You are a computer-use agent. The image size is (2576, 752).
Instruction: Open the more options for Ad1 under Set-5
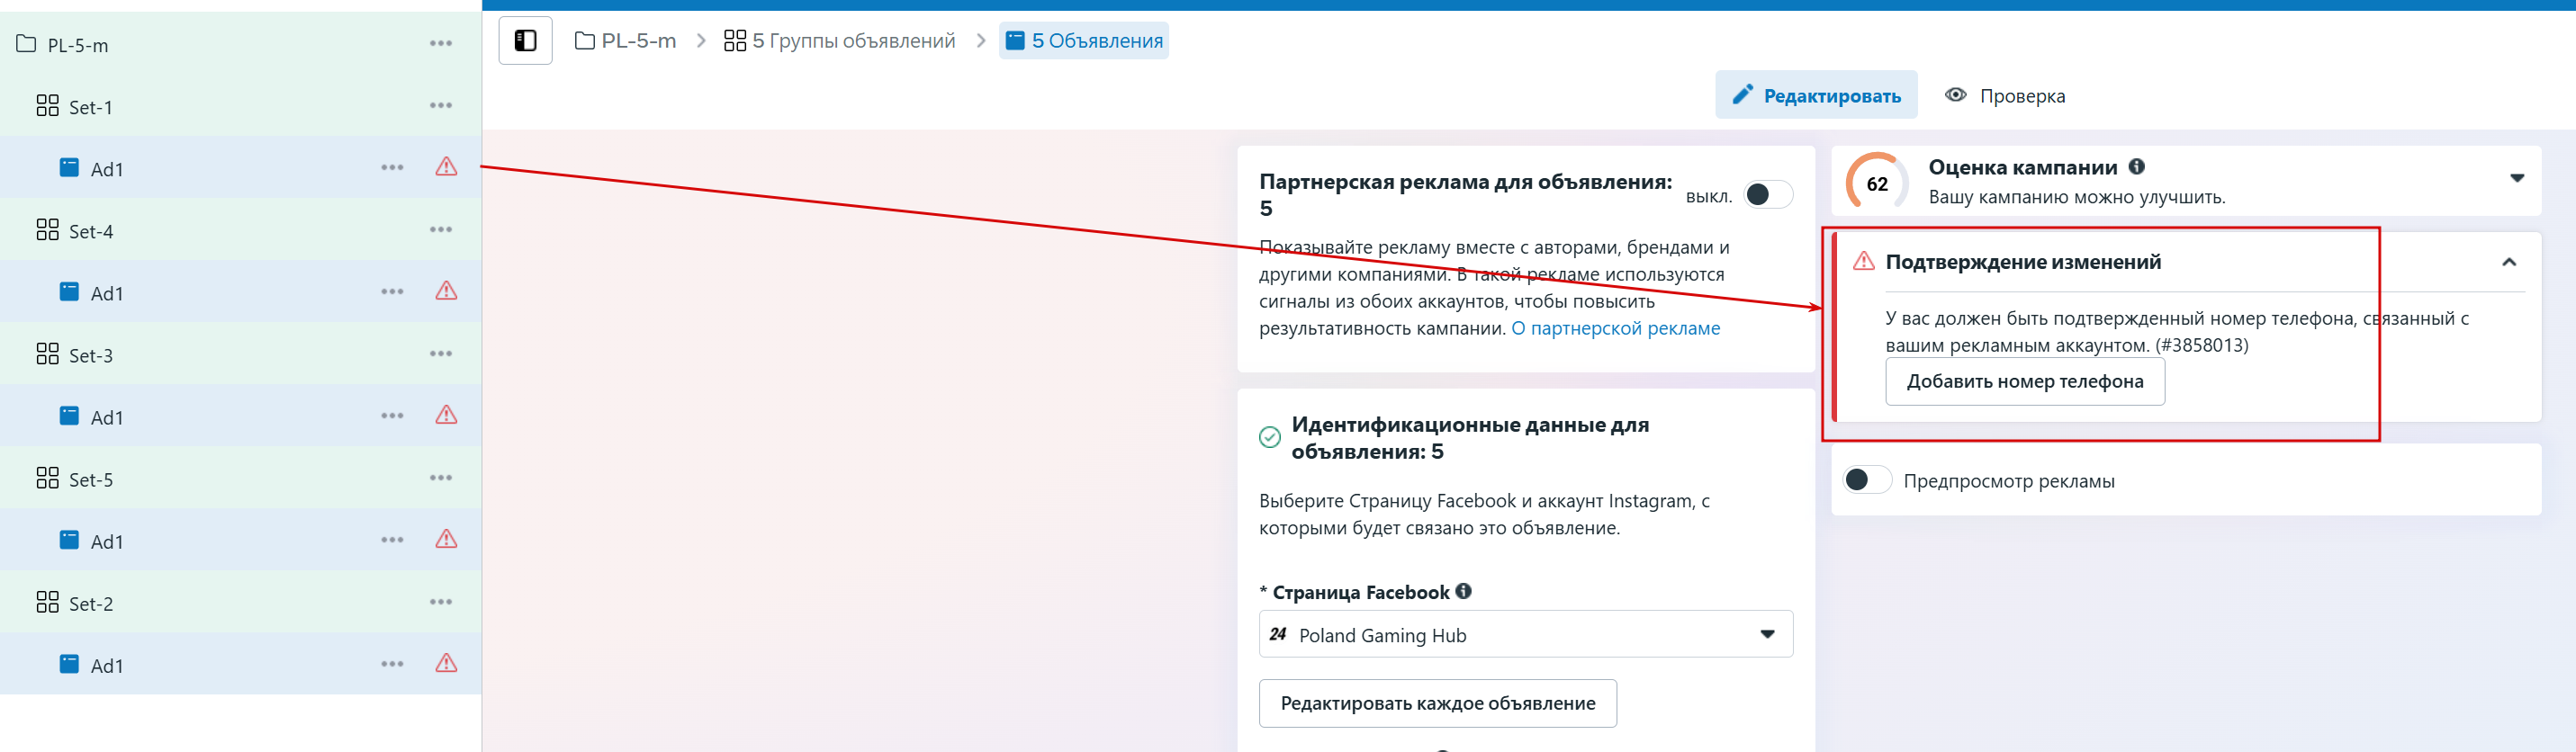(x=392, y=540)
